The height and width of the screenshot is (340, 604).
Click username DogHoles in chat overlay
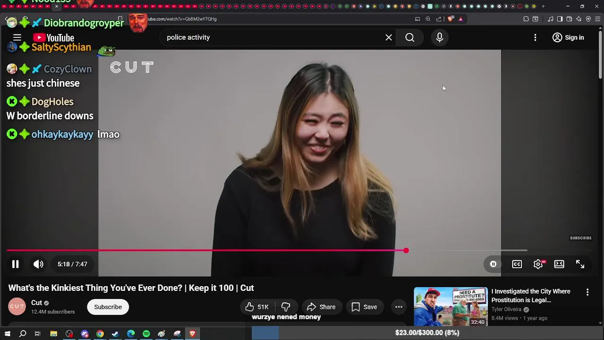click(52, 102)
